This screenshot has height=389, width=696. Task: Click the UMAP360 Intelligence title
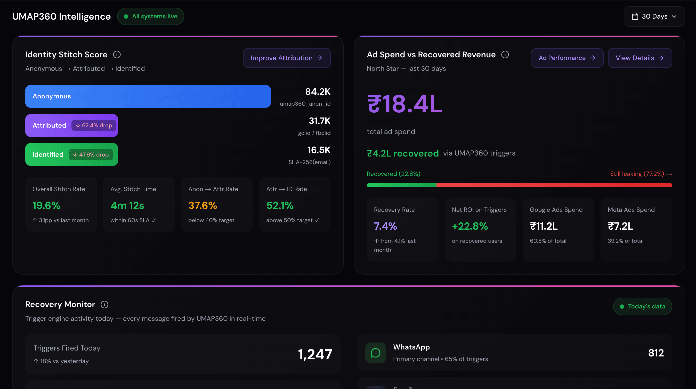[x=62, y=17]
